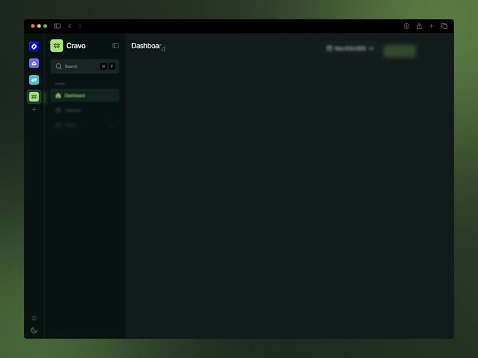This screenshot has height=358, width=478.
Task: Open the blue app at top of the rail
Action: [34, 46]
